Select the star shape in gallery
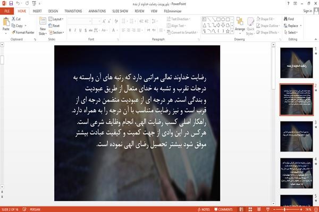The height and width of the screenshot is (212, 319). [228, 31]
